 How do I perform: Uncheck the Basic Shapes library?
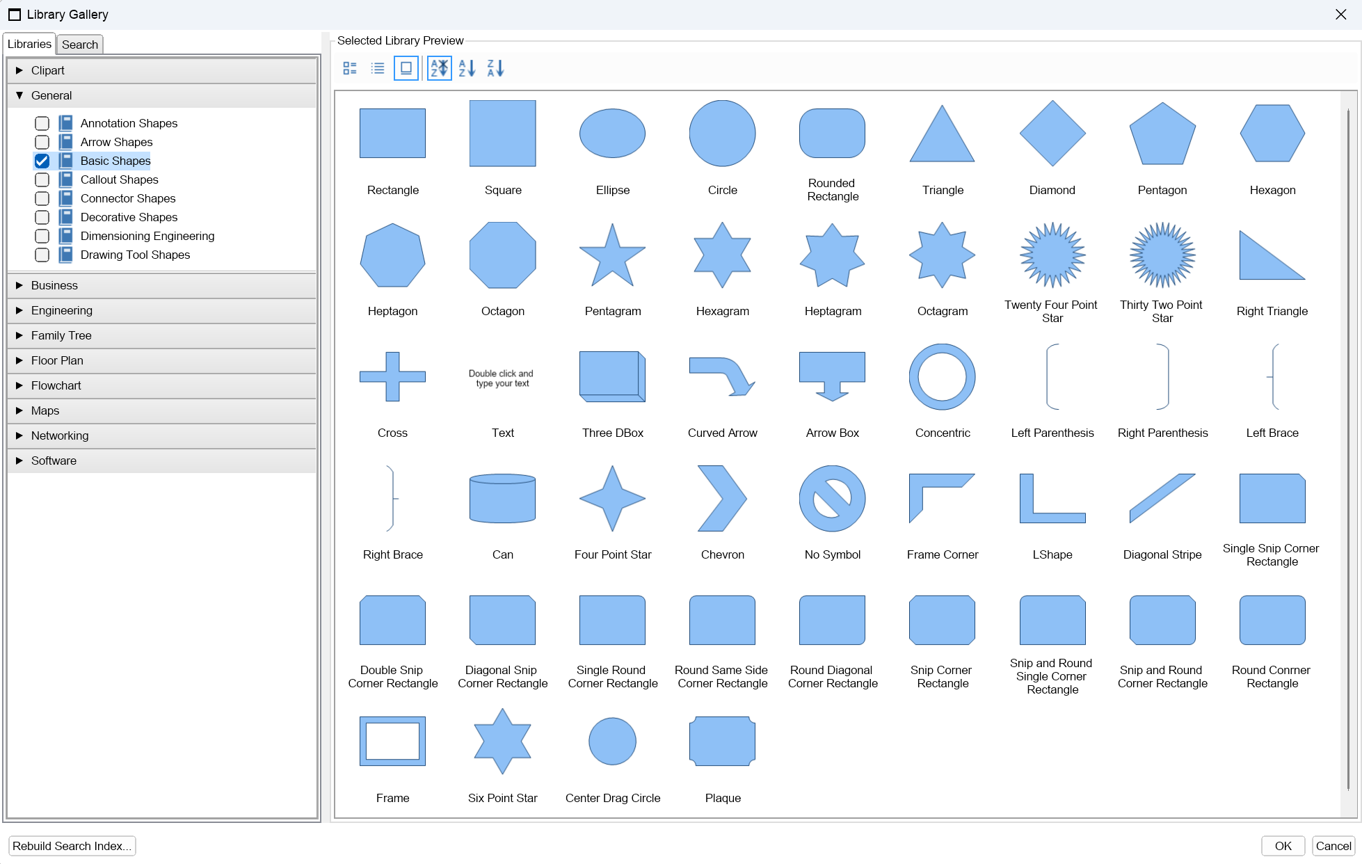tap(42, 161)
